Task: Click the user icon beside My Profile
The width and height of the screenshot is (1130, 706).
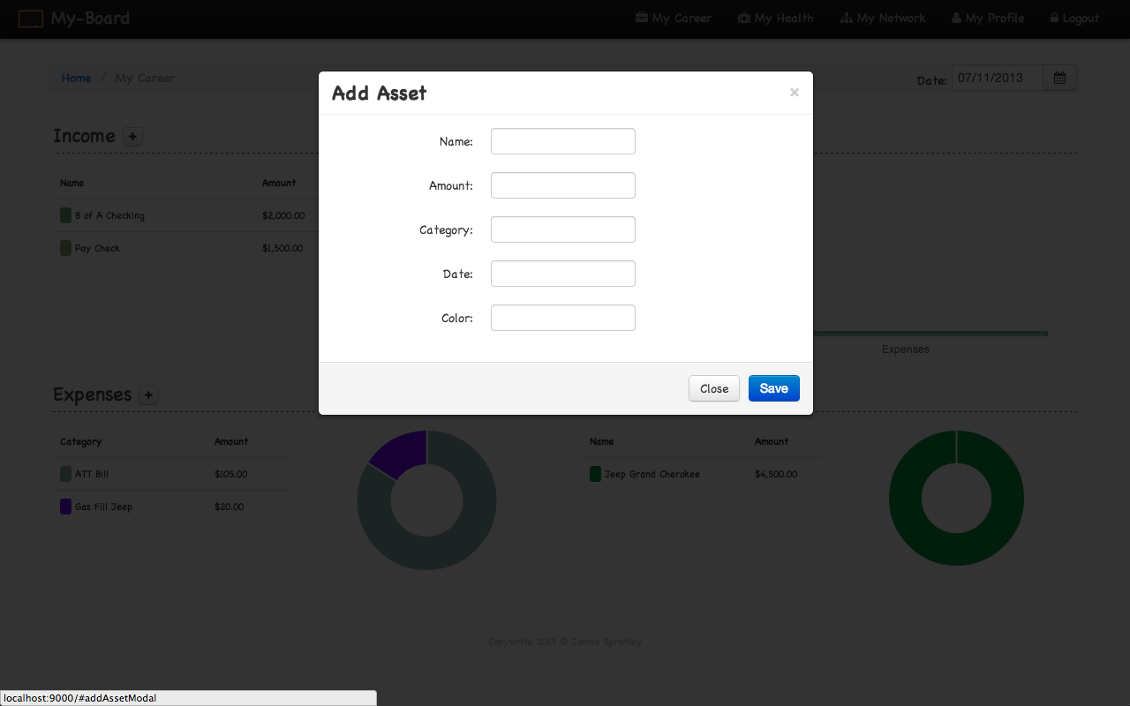Action: 956,18
